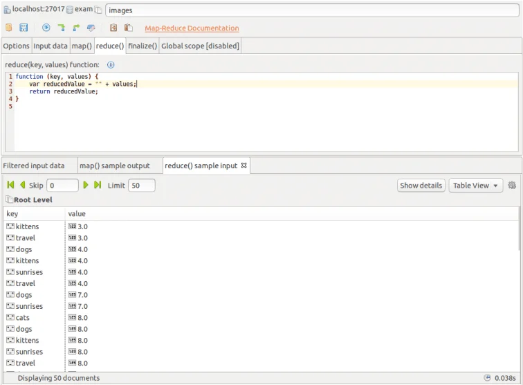Go to next page of results
Viewport: 523px width, 385px height.
pos(86,185)
